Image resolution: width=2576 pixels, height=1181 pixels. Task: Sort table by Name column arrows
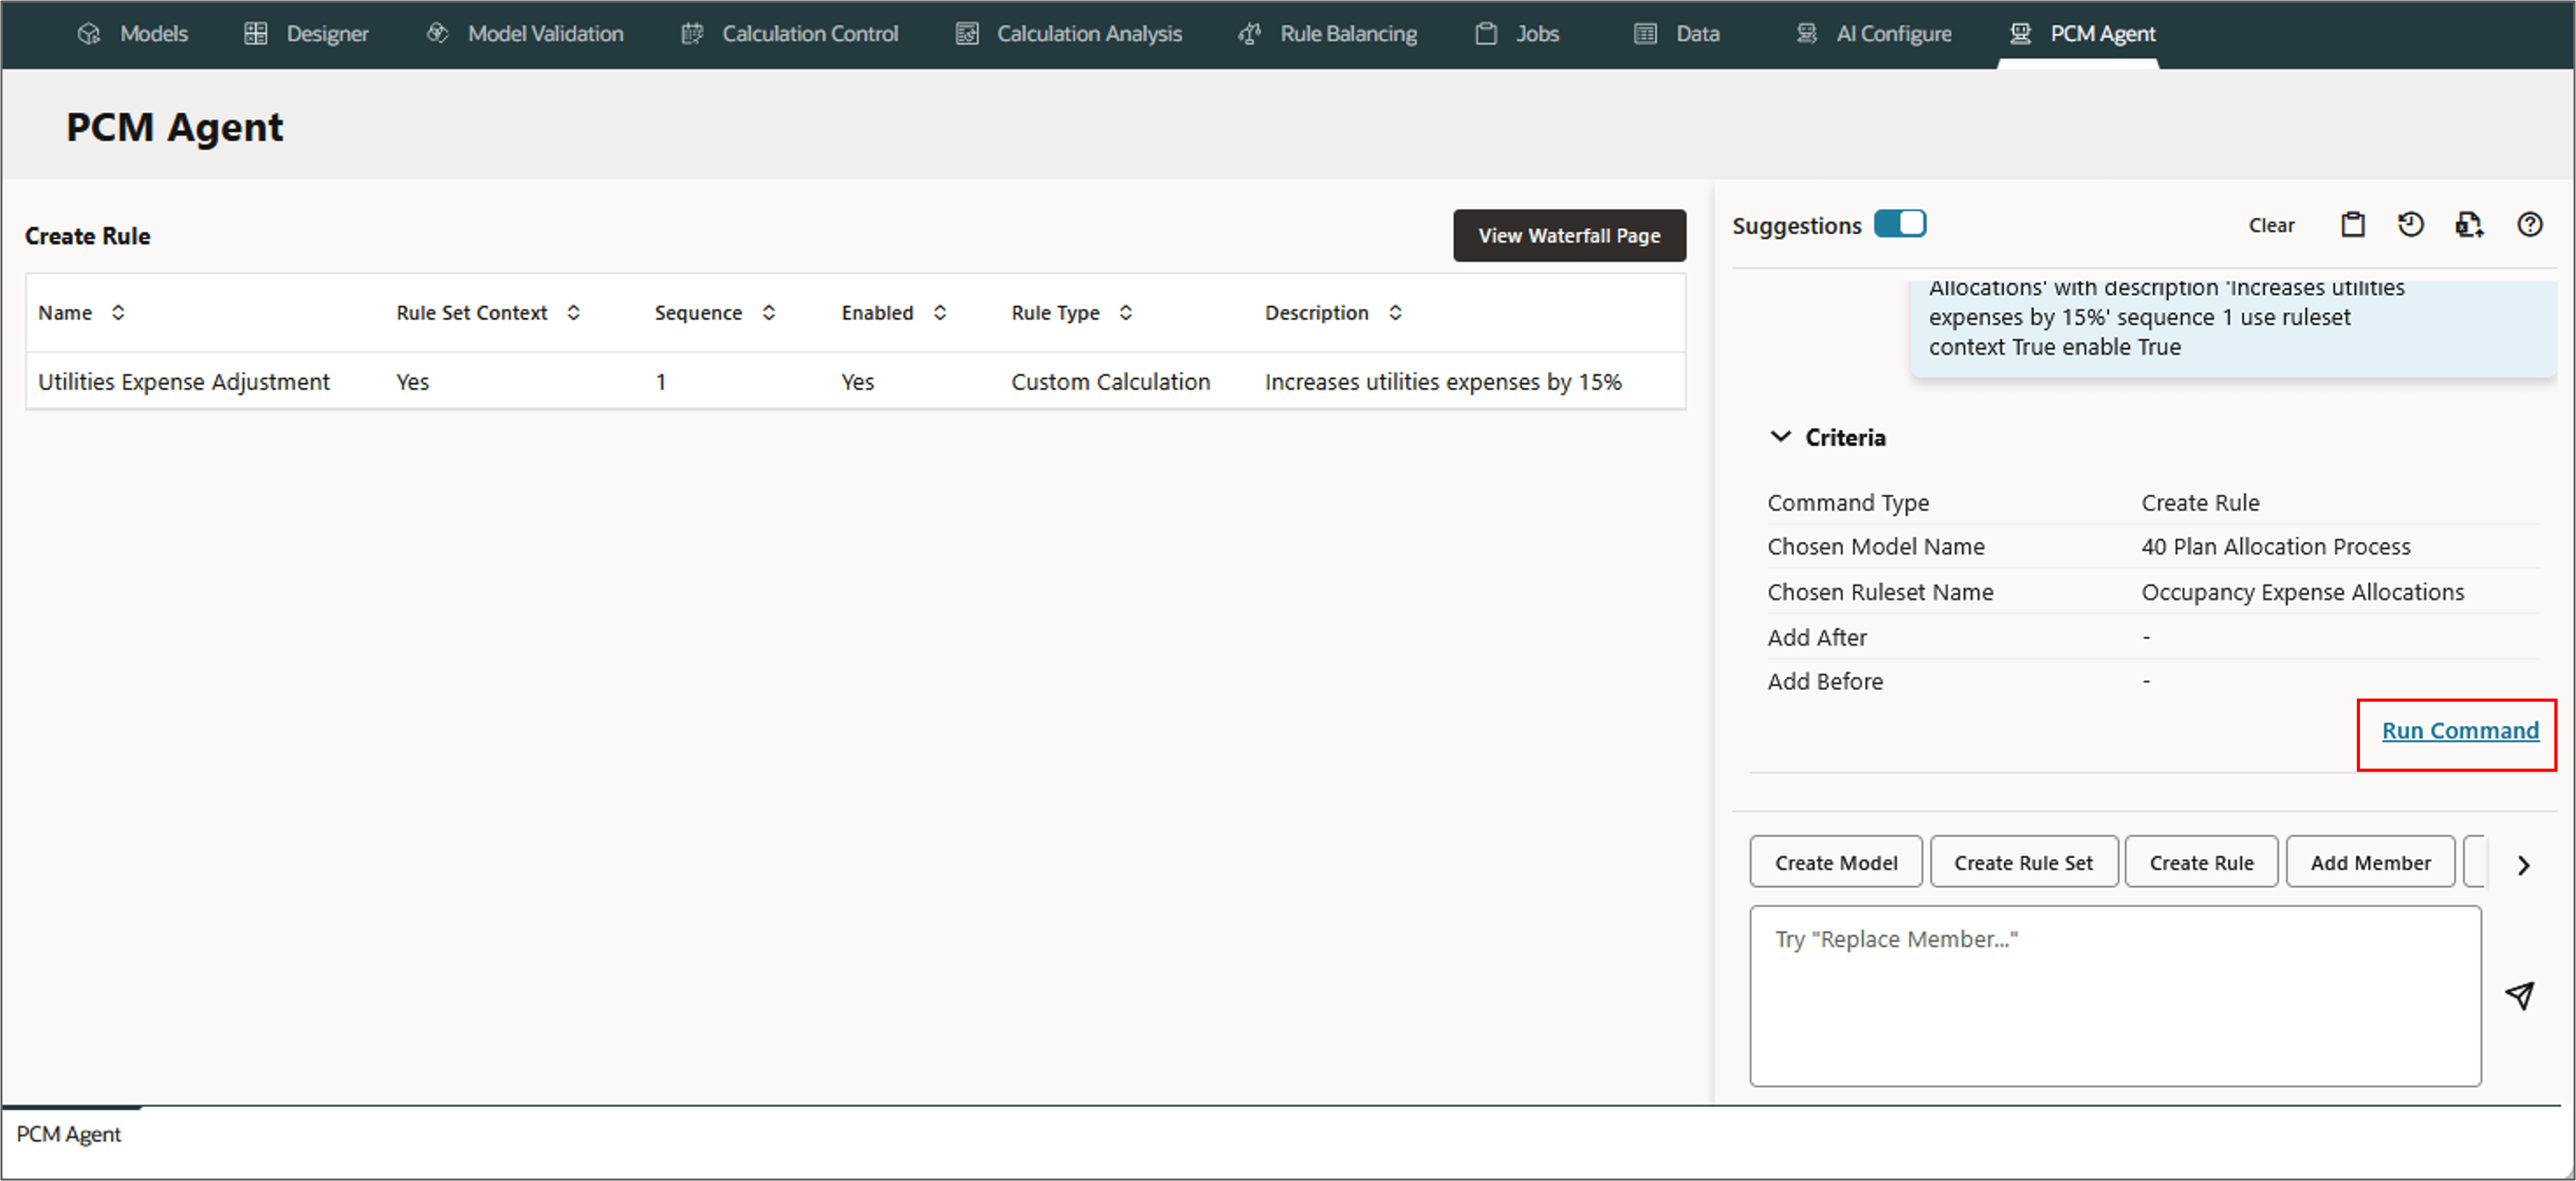pos(118,313)
